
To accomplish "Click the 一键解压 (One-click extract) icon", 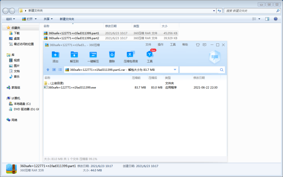I will [x=93, y=55].
